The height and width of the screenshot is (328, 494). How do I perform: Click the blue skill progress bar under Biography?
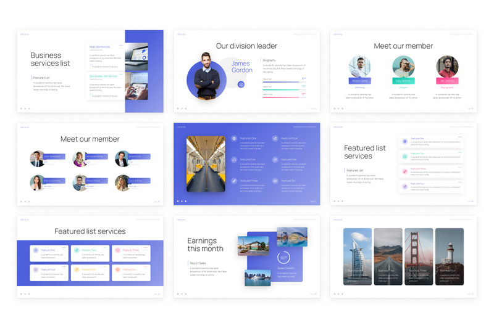(284, 82)
